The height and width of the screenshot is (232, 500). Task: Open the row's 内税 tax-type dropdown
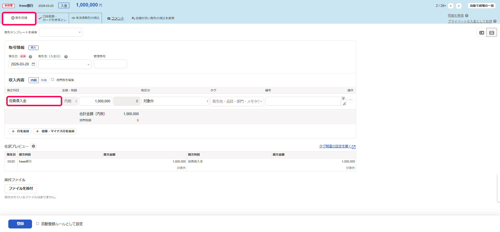pyautogui.click(x=70, y=101)
